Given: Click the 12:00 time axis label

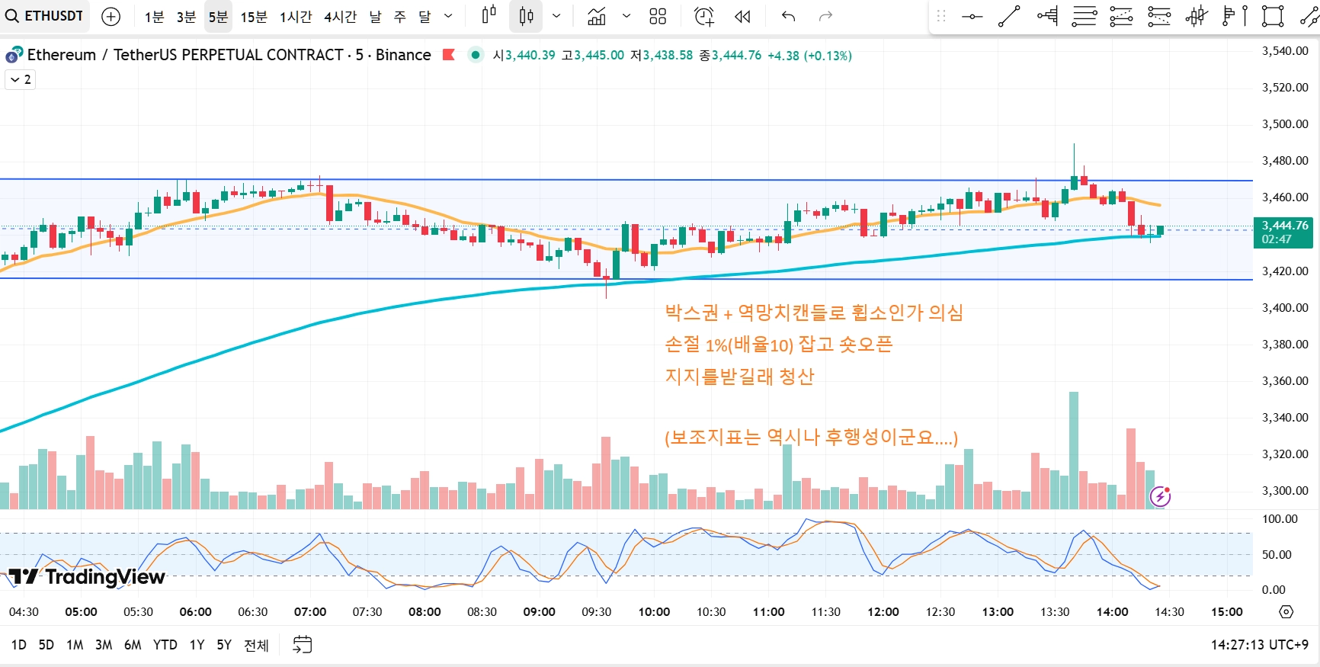Looking at the screenshot, I should pos(883,611).
